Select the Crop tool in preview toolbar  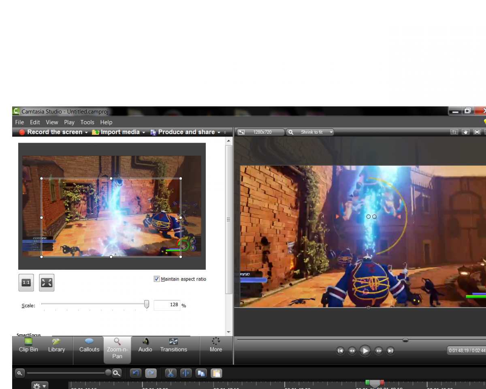point(454,132)
